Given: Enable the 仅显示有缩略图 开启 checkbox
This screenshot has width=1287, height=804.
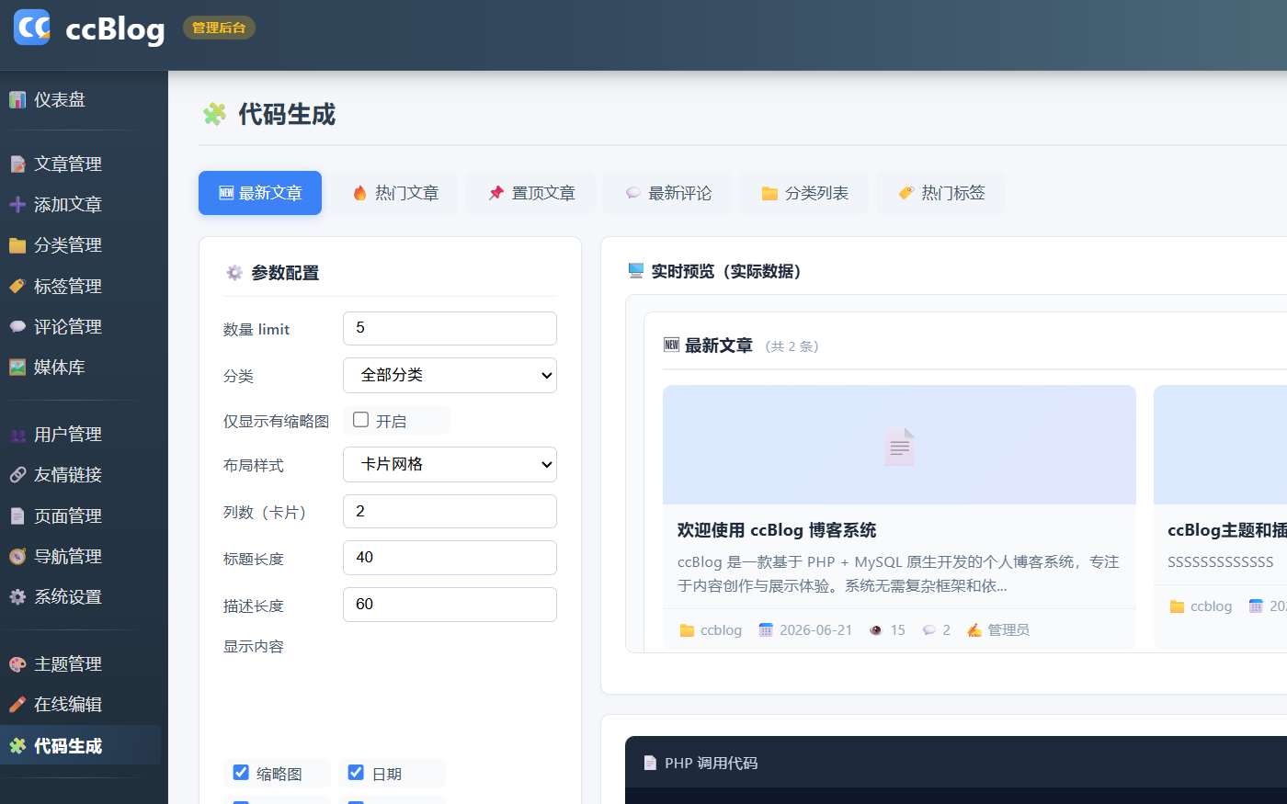Looking at the screenshot, I should (361, 420).
